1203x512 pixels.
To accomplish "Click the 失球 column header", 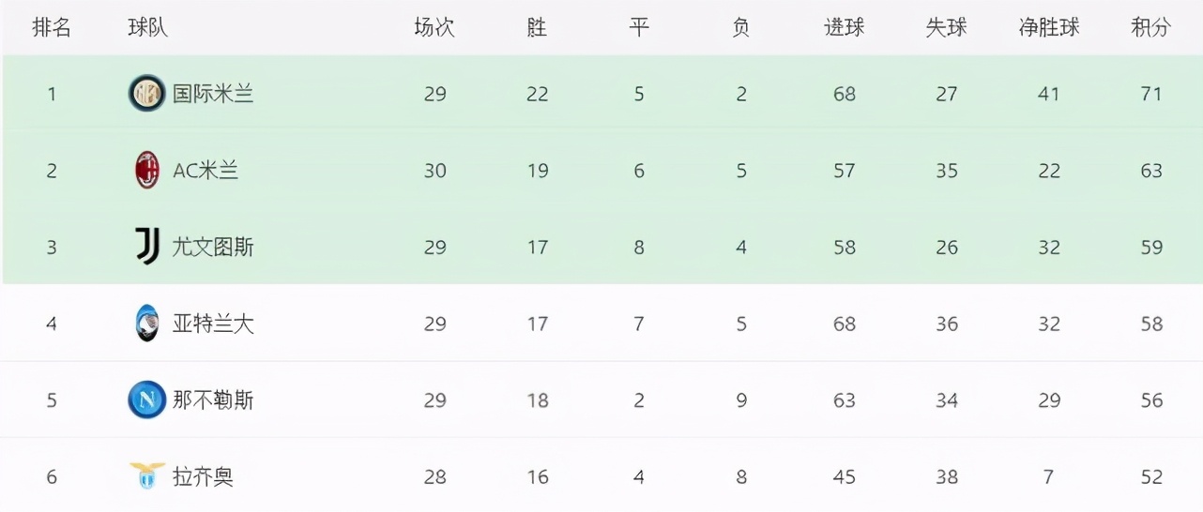I will (x=947, y=28).
